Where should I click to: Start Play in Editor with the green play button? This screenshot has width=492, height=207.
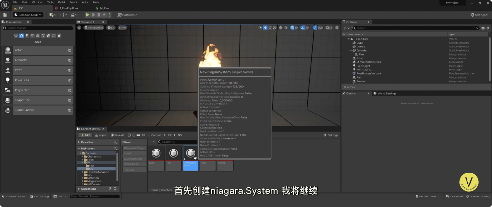[88, 15]
